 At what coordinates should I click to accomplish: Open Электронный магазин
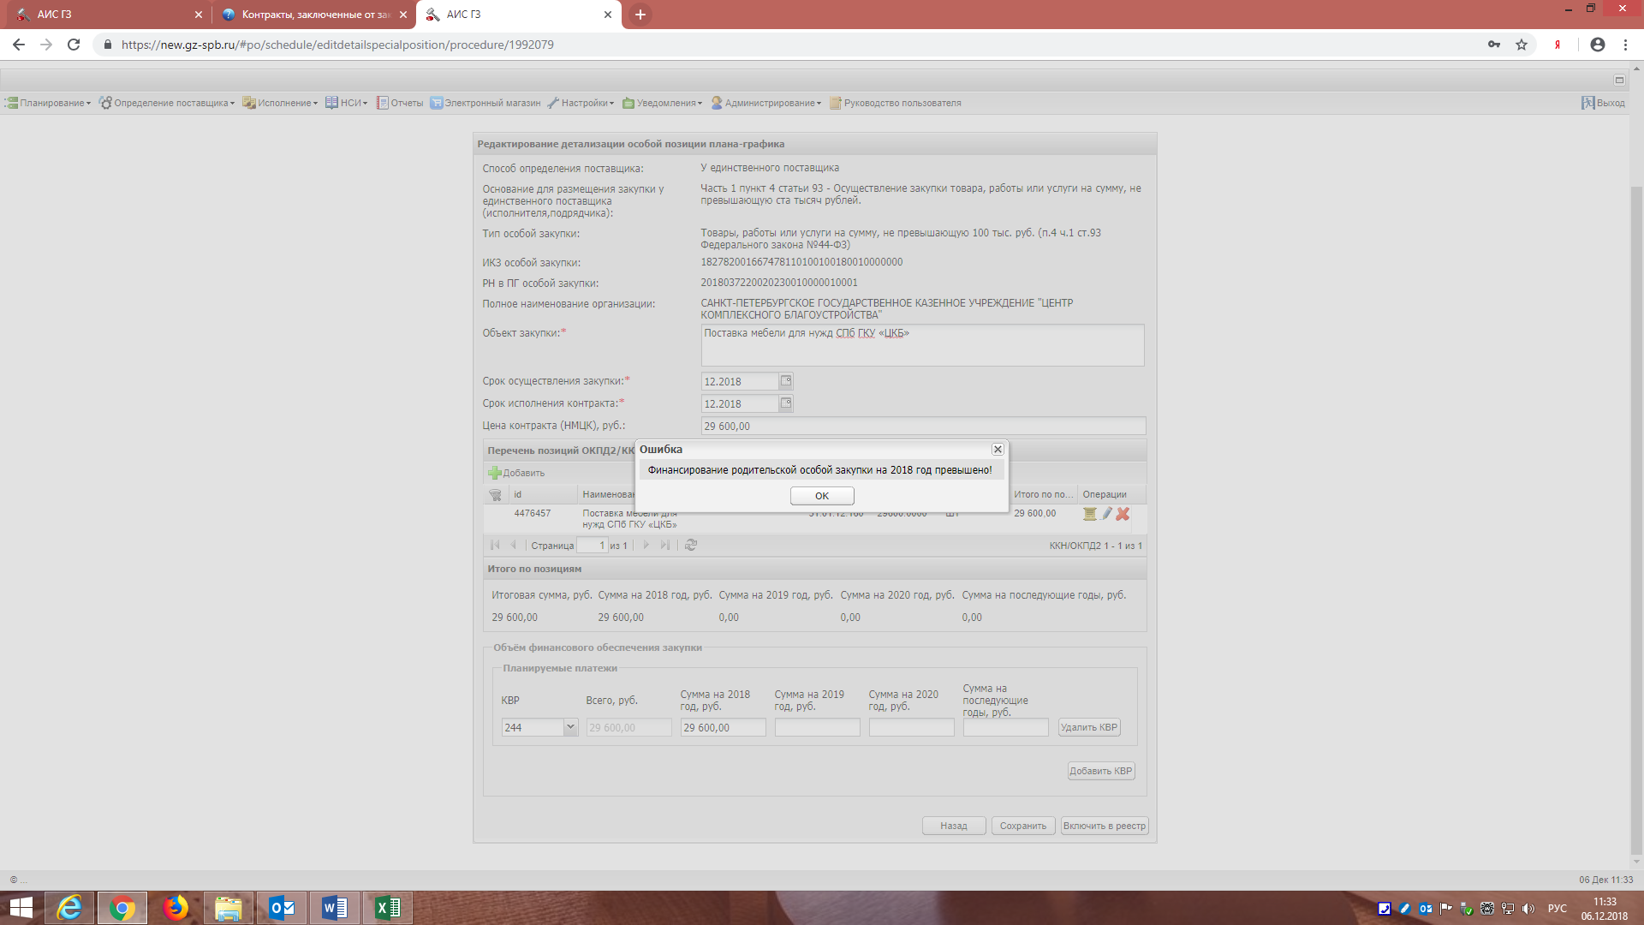pyautogui.click(x=485, y=103)
